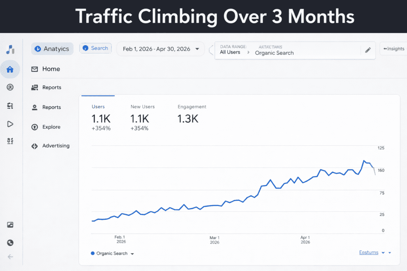Select the play triangle icon in sidebar

[10, 124]
